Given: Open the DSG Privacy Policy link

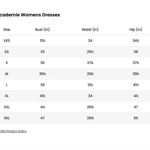Looking at the screenshot, I should point(13,131).
